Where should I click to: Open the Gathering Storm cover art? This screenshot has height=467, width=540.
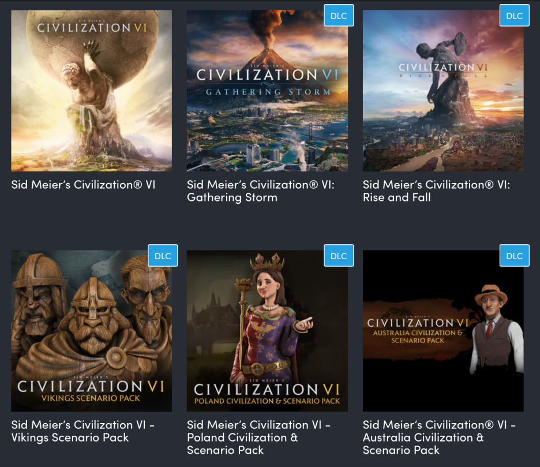coord(267,91)
